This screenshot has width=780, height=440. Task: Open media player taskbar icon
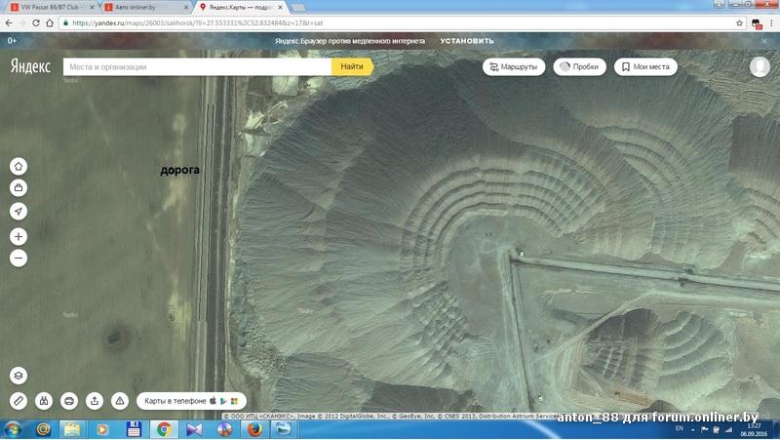tap(102, 429)
